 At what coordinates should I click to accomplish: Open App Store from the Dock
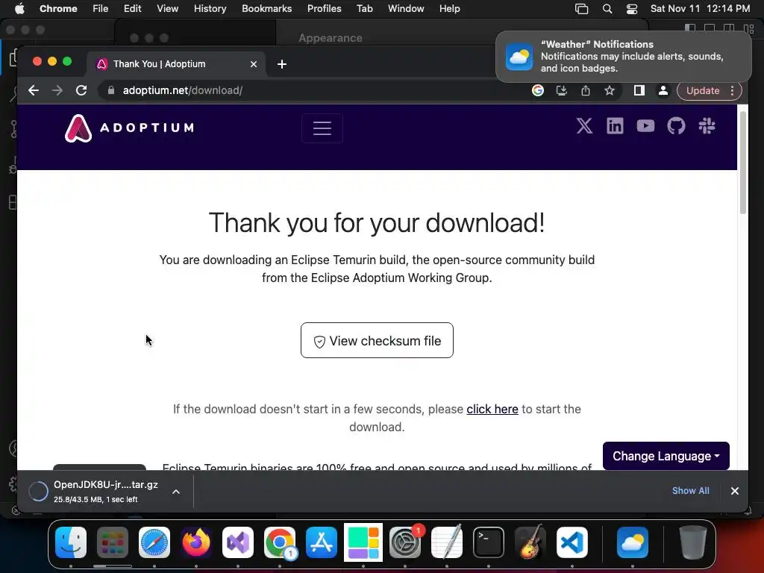click(x=322, y=542)
